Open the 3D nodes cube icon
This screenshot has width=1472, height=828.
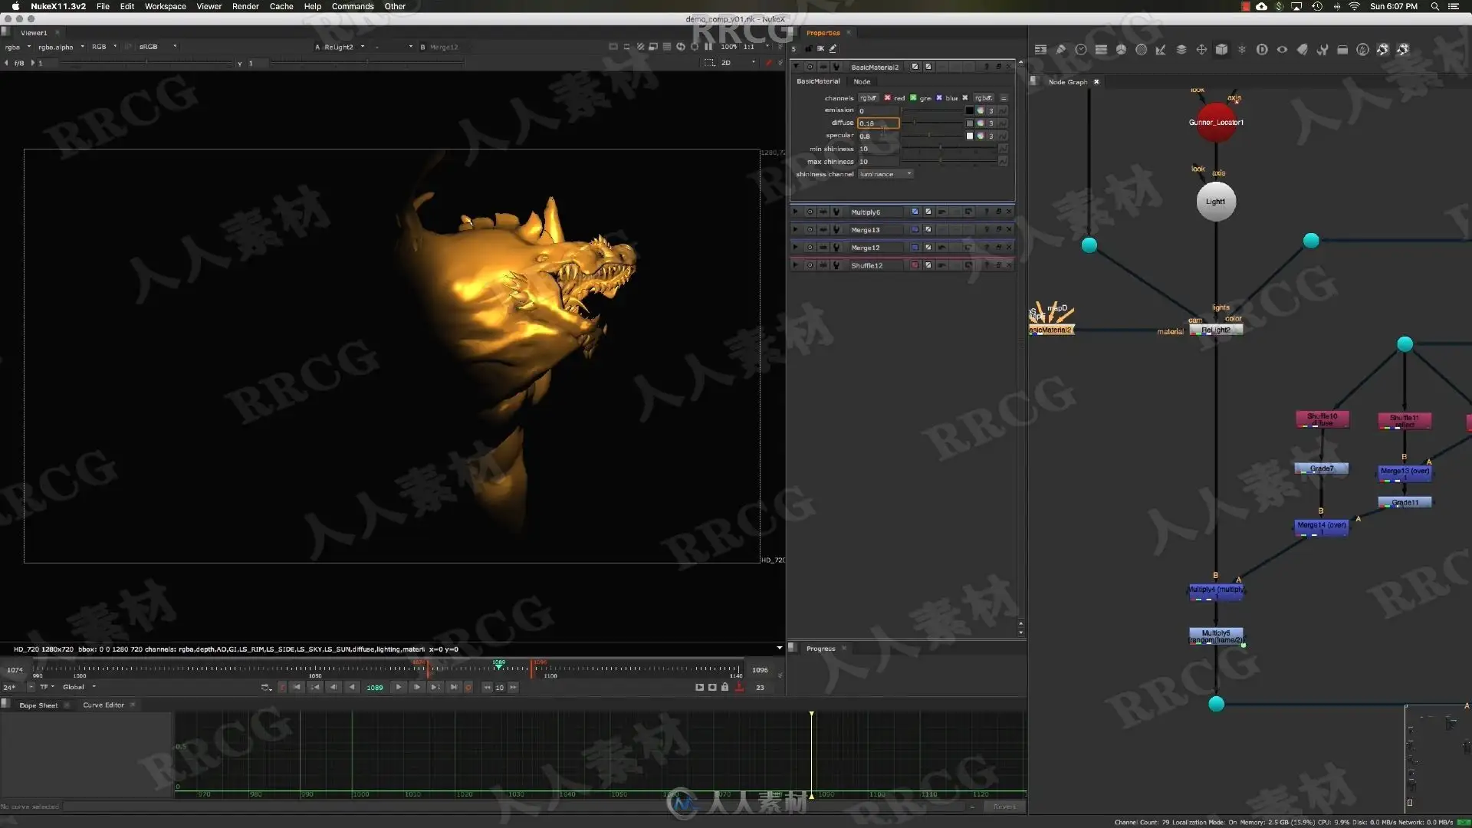[1221, 49]
